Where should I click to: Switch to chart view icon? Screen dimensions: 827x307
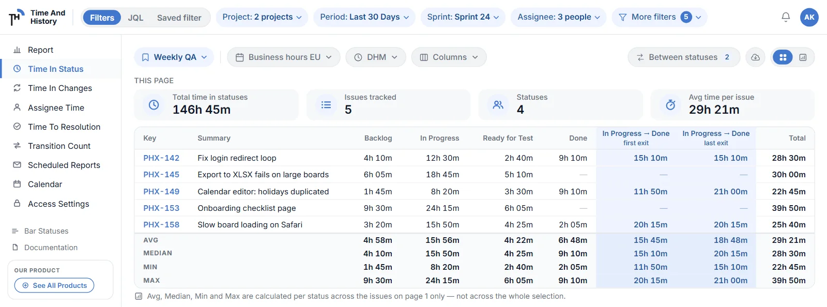803,57
